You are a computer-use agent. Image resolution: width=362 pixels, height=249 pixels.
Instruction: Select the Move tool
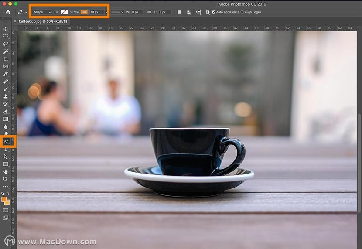tap(6, 29)
